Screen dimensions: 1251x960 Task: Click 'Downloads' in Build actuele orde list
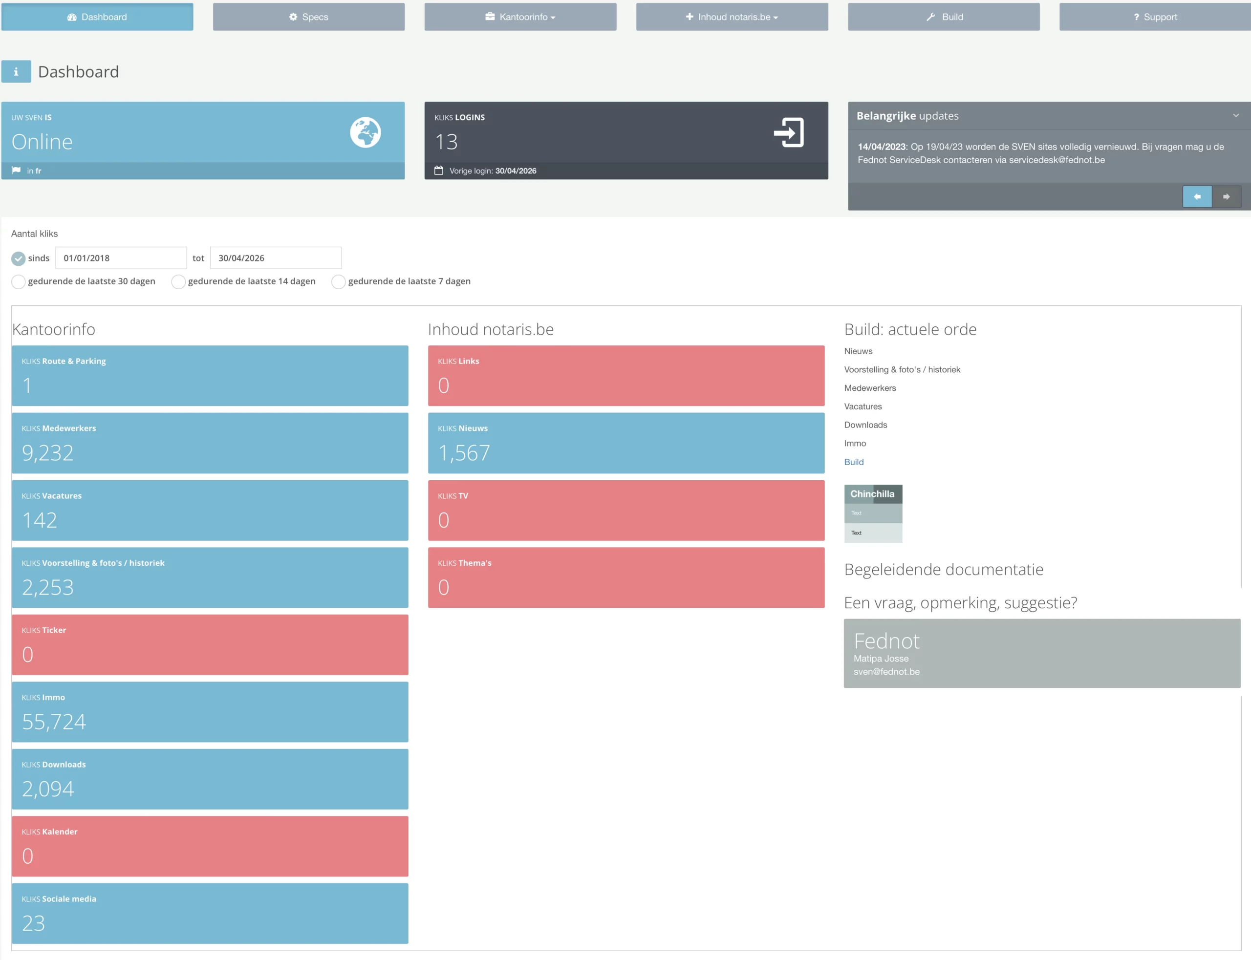click(x=866, y=425)
